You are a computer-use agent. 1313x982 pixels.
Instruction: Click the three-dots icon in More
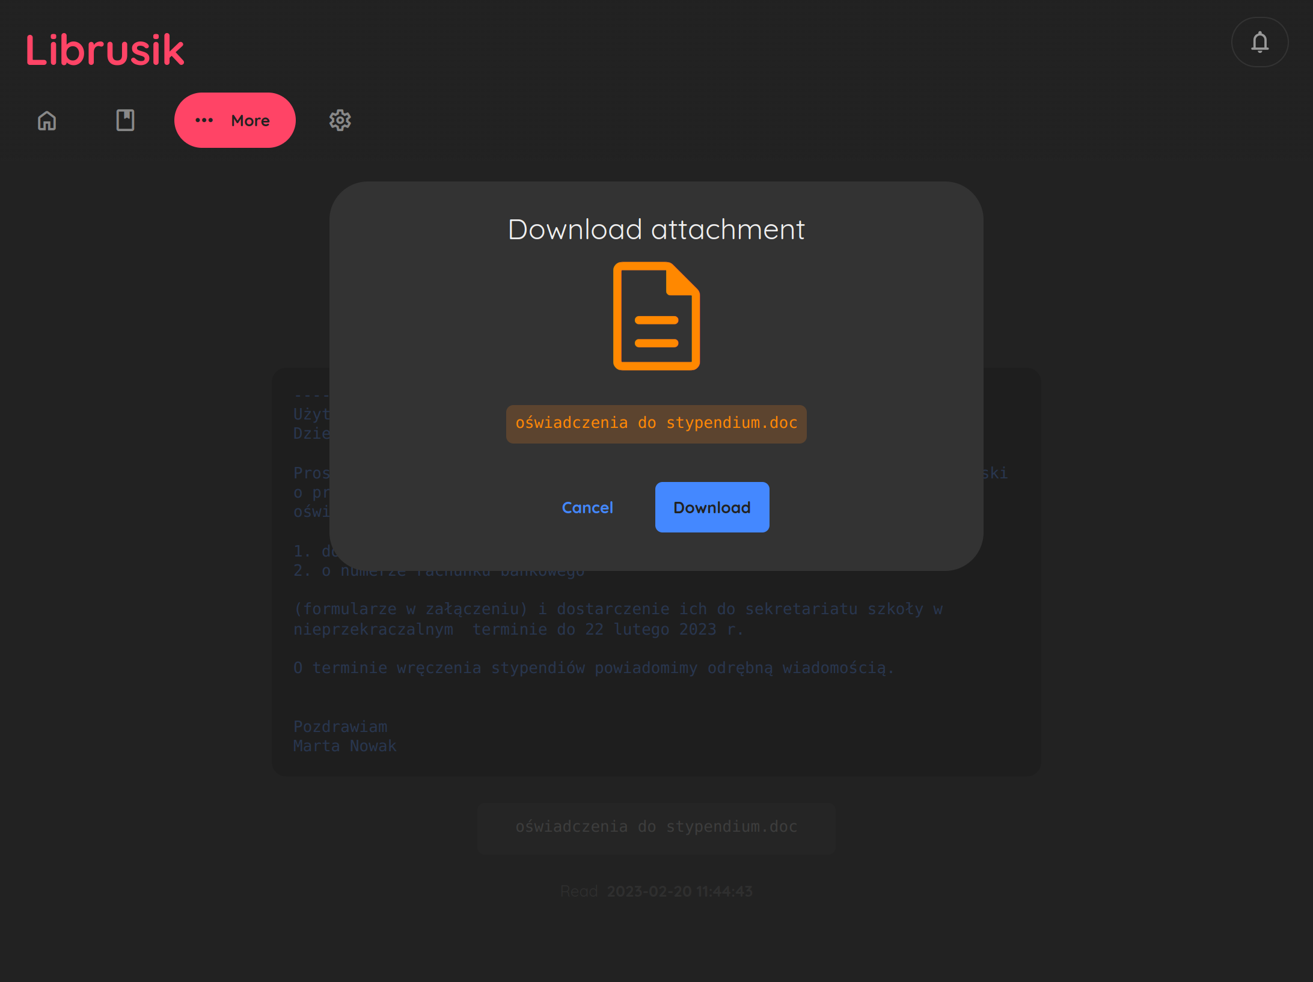coord(204,120)
